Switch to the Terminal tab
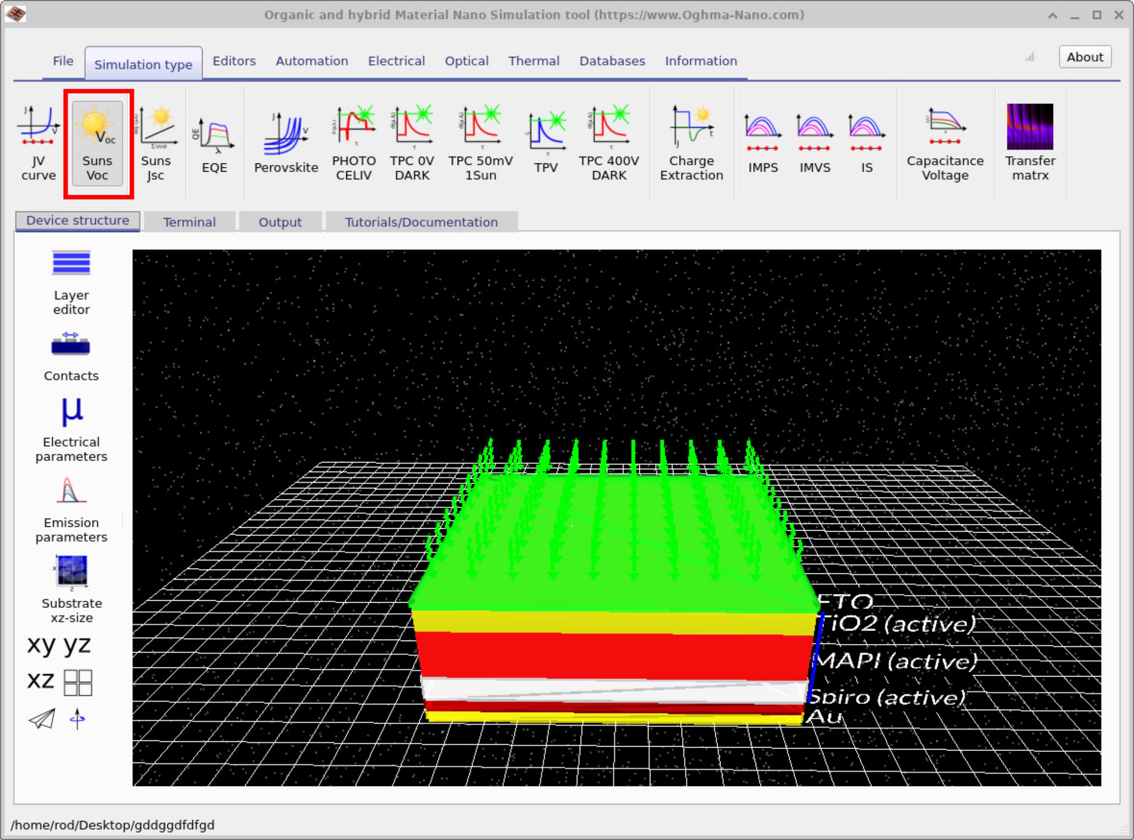This screenshot has height=840, width=1134. pos(189,222)
